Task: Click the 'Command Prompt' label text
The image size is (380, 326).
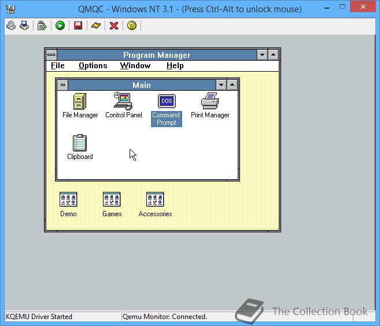Action: click(x=166, y=118)
